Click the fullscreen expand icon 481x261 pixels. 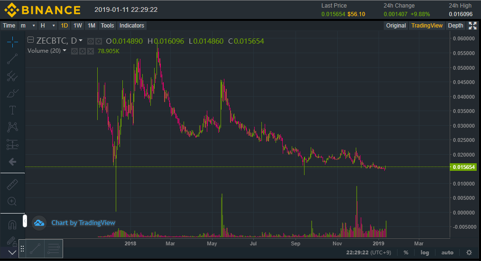click(472, 26)
